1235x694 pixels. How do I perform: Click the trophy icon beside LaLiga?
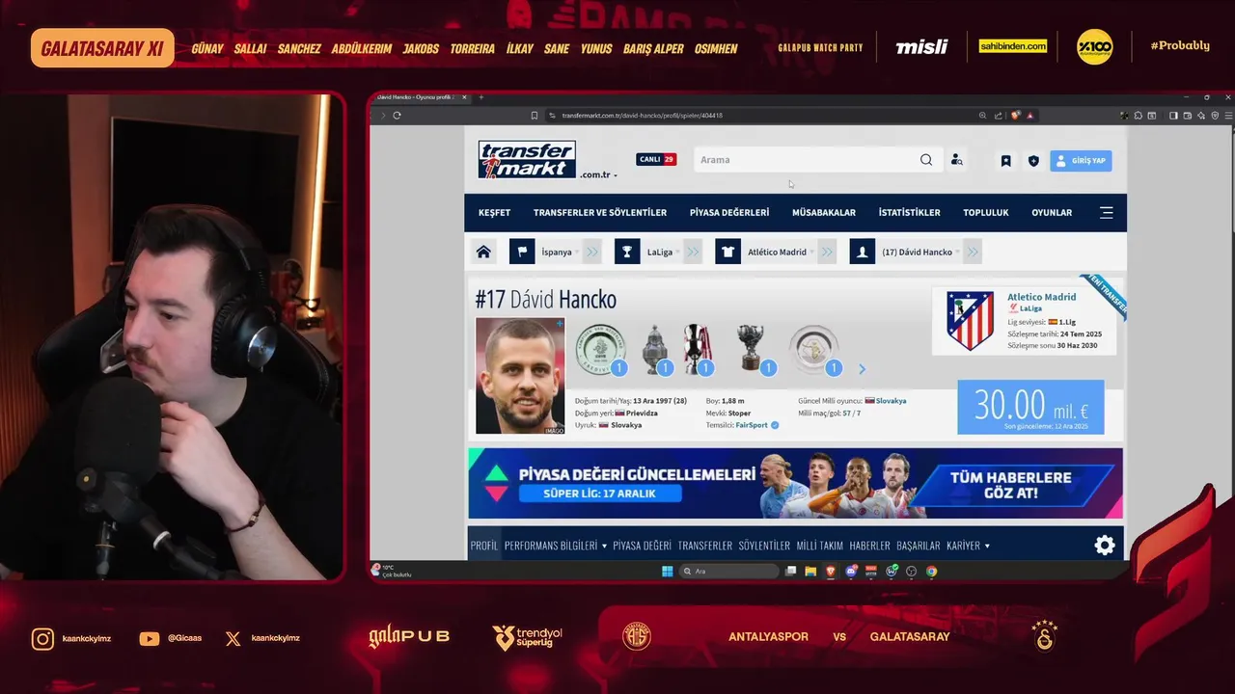pos(627,252)
